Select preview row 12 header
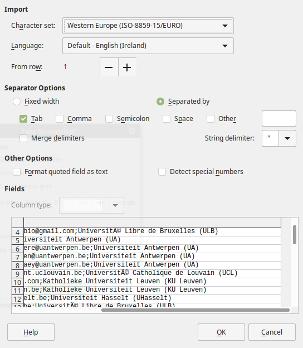This screenshot has height=348, width=303. 17,299
